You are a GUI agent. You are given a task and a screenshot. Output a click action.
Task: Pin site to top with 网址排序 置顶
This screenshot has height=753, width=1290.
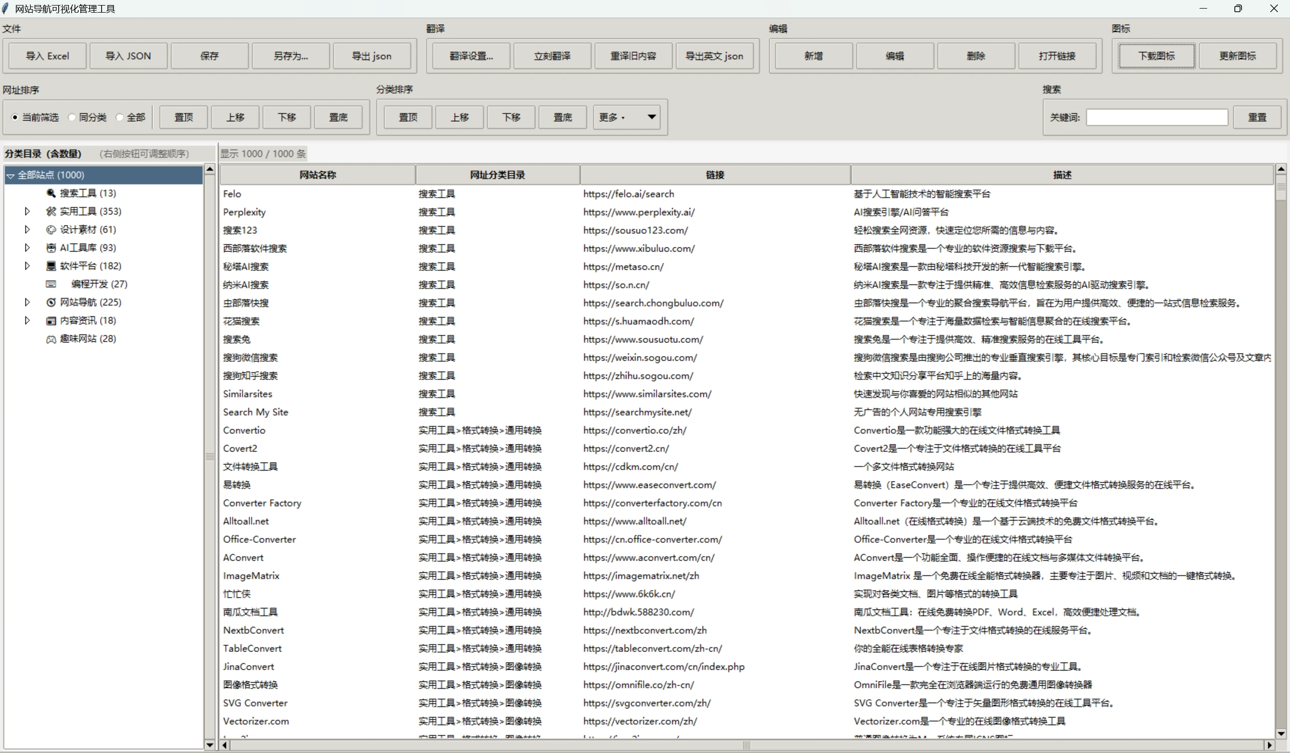point(184,118)
